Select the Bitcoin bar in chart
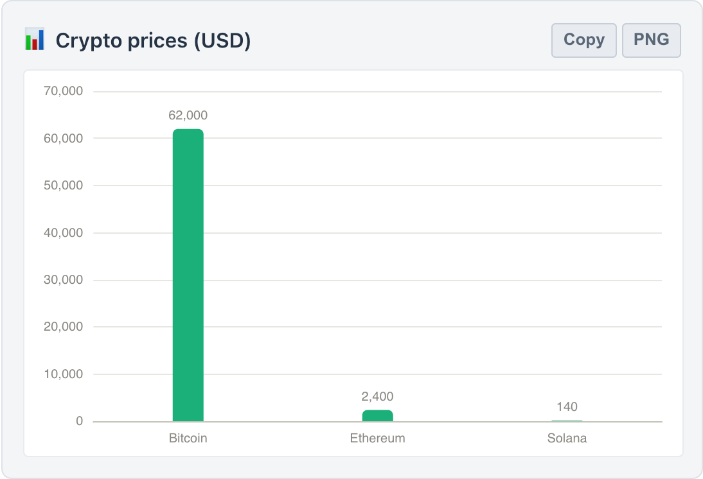Image resolution: width=703 pixels, height=479 pixels. coord(188,275)
